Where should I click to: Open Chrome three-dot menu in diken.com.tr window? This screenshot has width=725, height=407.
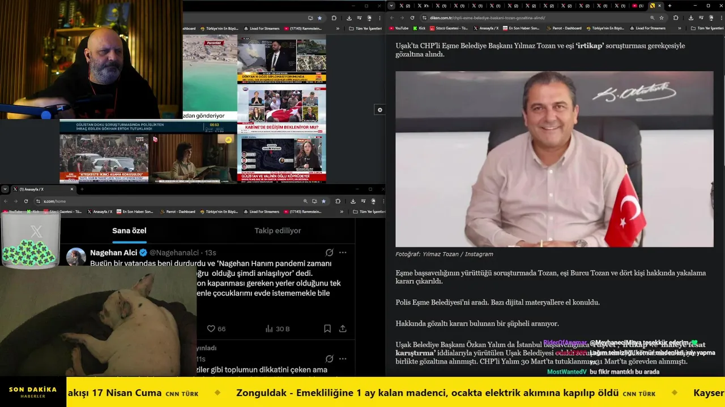pyautogui.click(x=720, y=18)
